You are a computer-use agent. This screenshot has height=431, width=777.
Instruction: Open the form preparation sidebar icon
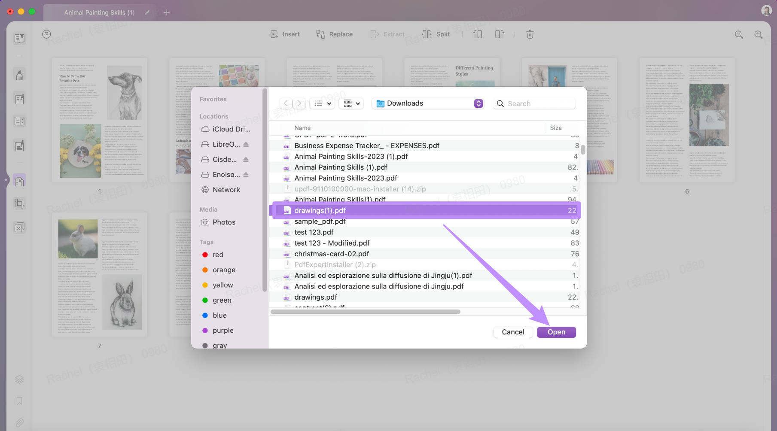[19, 121]
